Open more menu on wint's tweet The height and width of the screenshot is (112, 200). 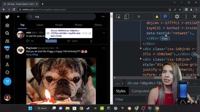pos(104,33)
